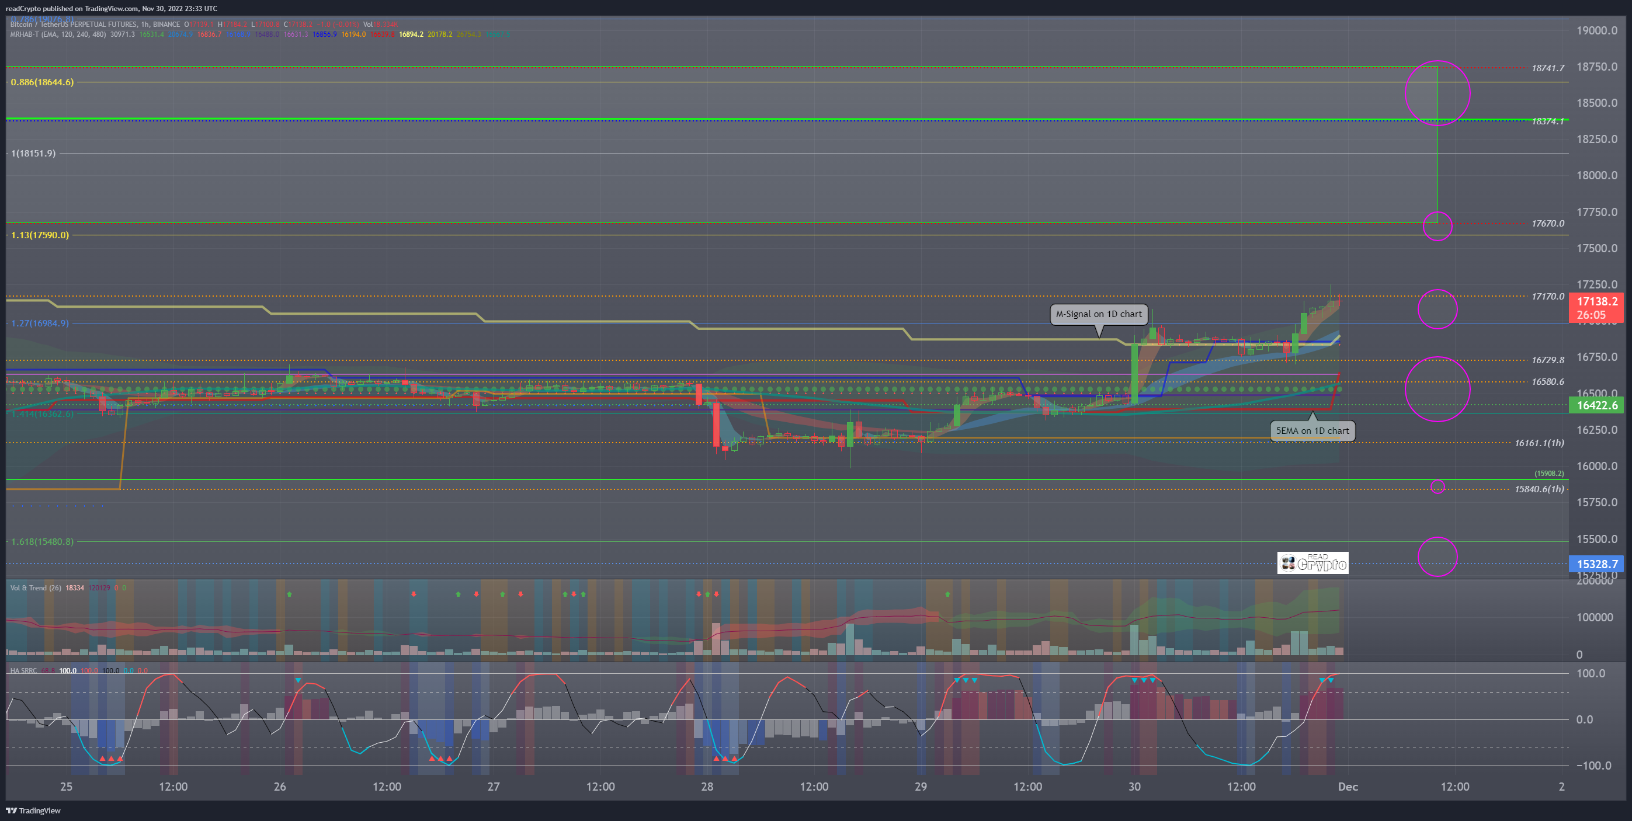Select the blue 15328.7 price axis label

click(1596, 564)
